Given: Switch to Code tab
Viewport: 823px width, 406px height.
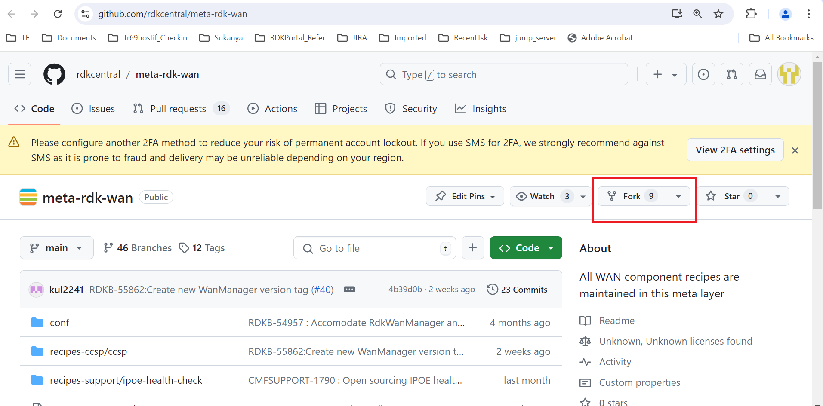Looking at the screenshot, I should coord(34,109).
